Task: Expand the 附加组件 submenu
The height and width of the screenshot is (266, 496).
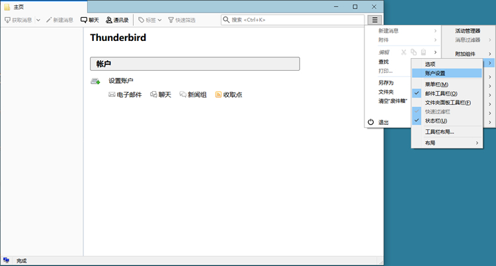Action: tap(468, 53)
